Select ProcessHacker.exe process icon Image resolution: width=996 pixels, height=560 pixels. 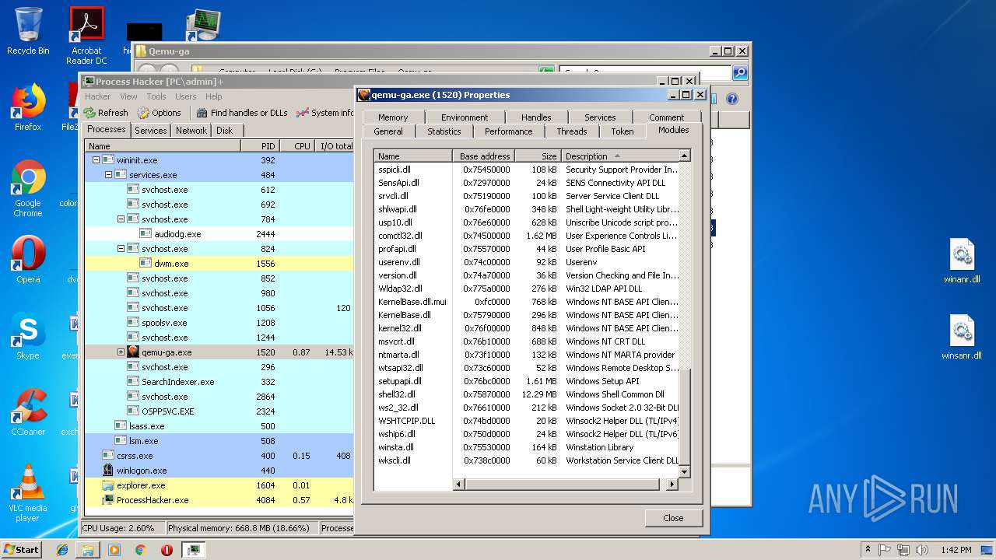coord(108,500)
